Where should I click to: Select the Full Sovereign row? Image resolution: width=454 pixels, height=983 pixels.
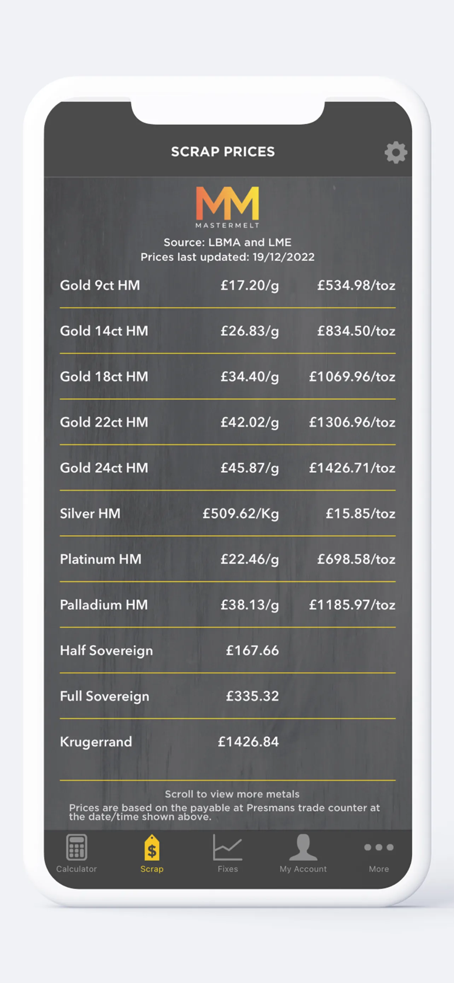(228, 696)
